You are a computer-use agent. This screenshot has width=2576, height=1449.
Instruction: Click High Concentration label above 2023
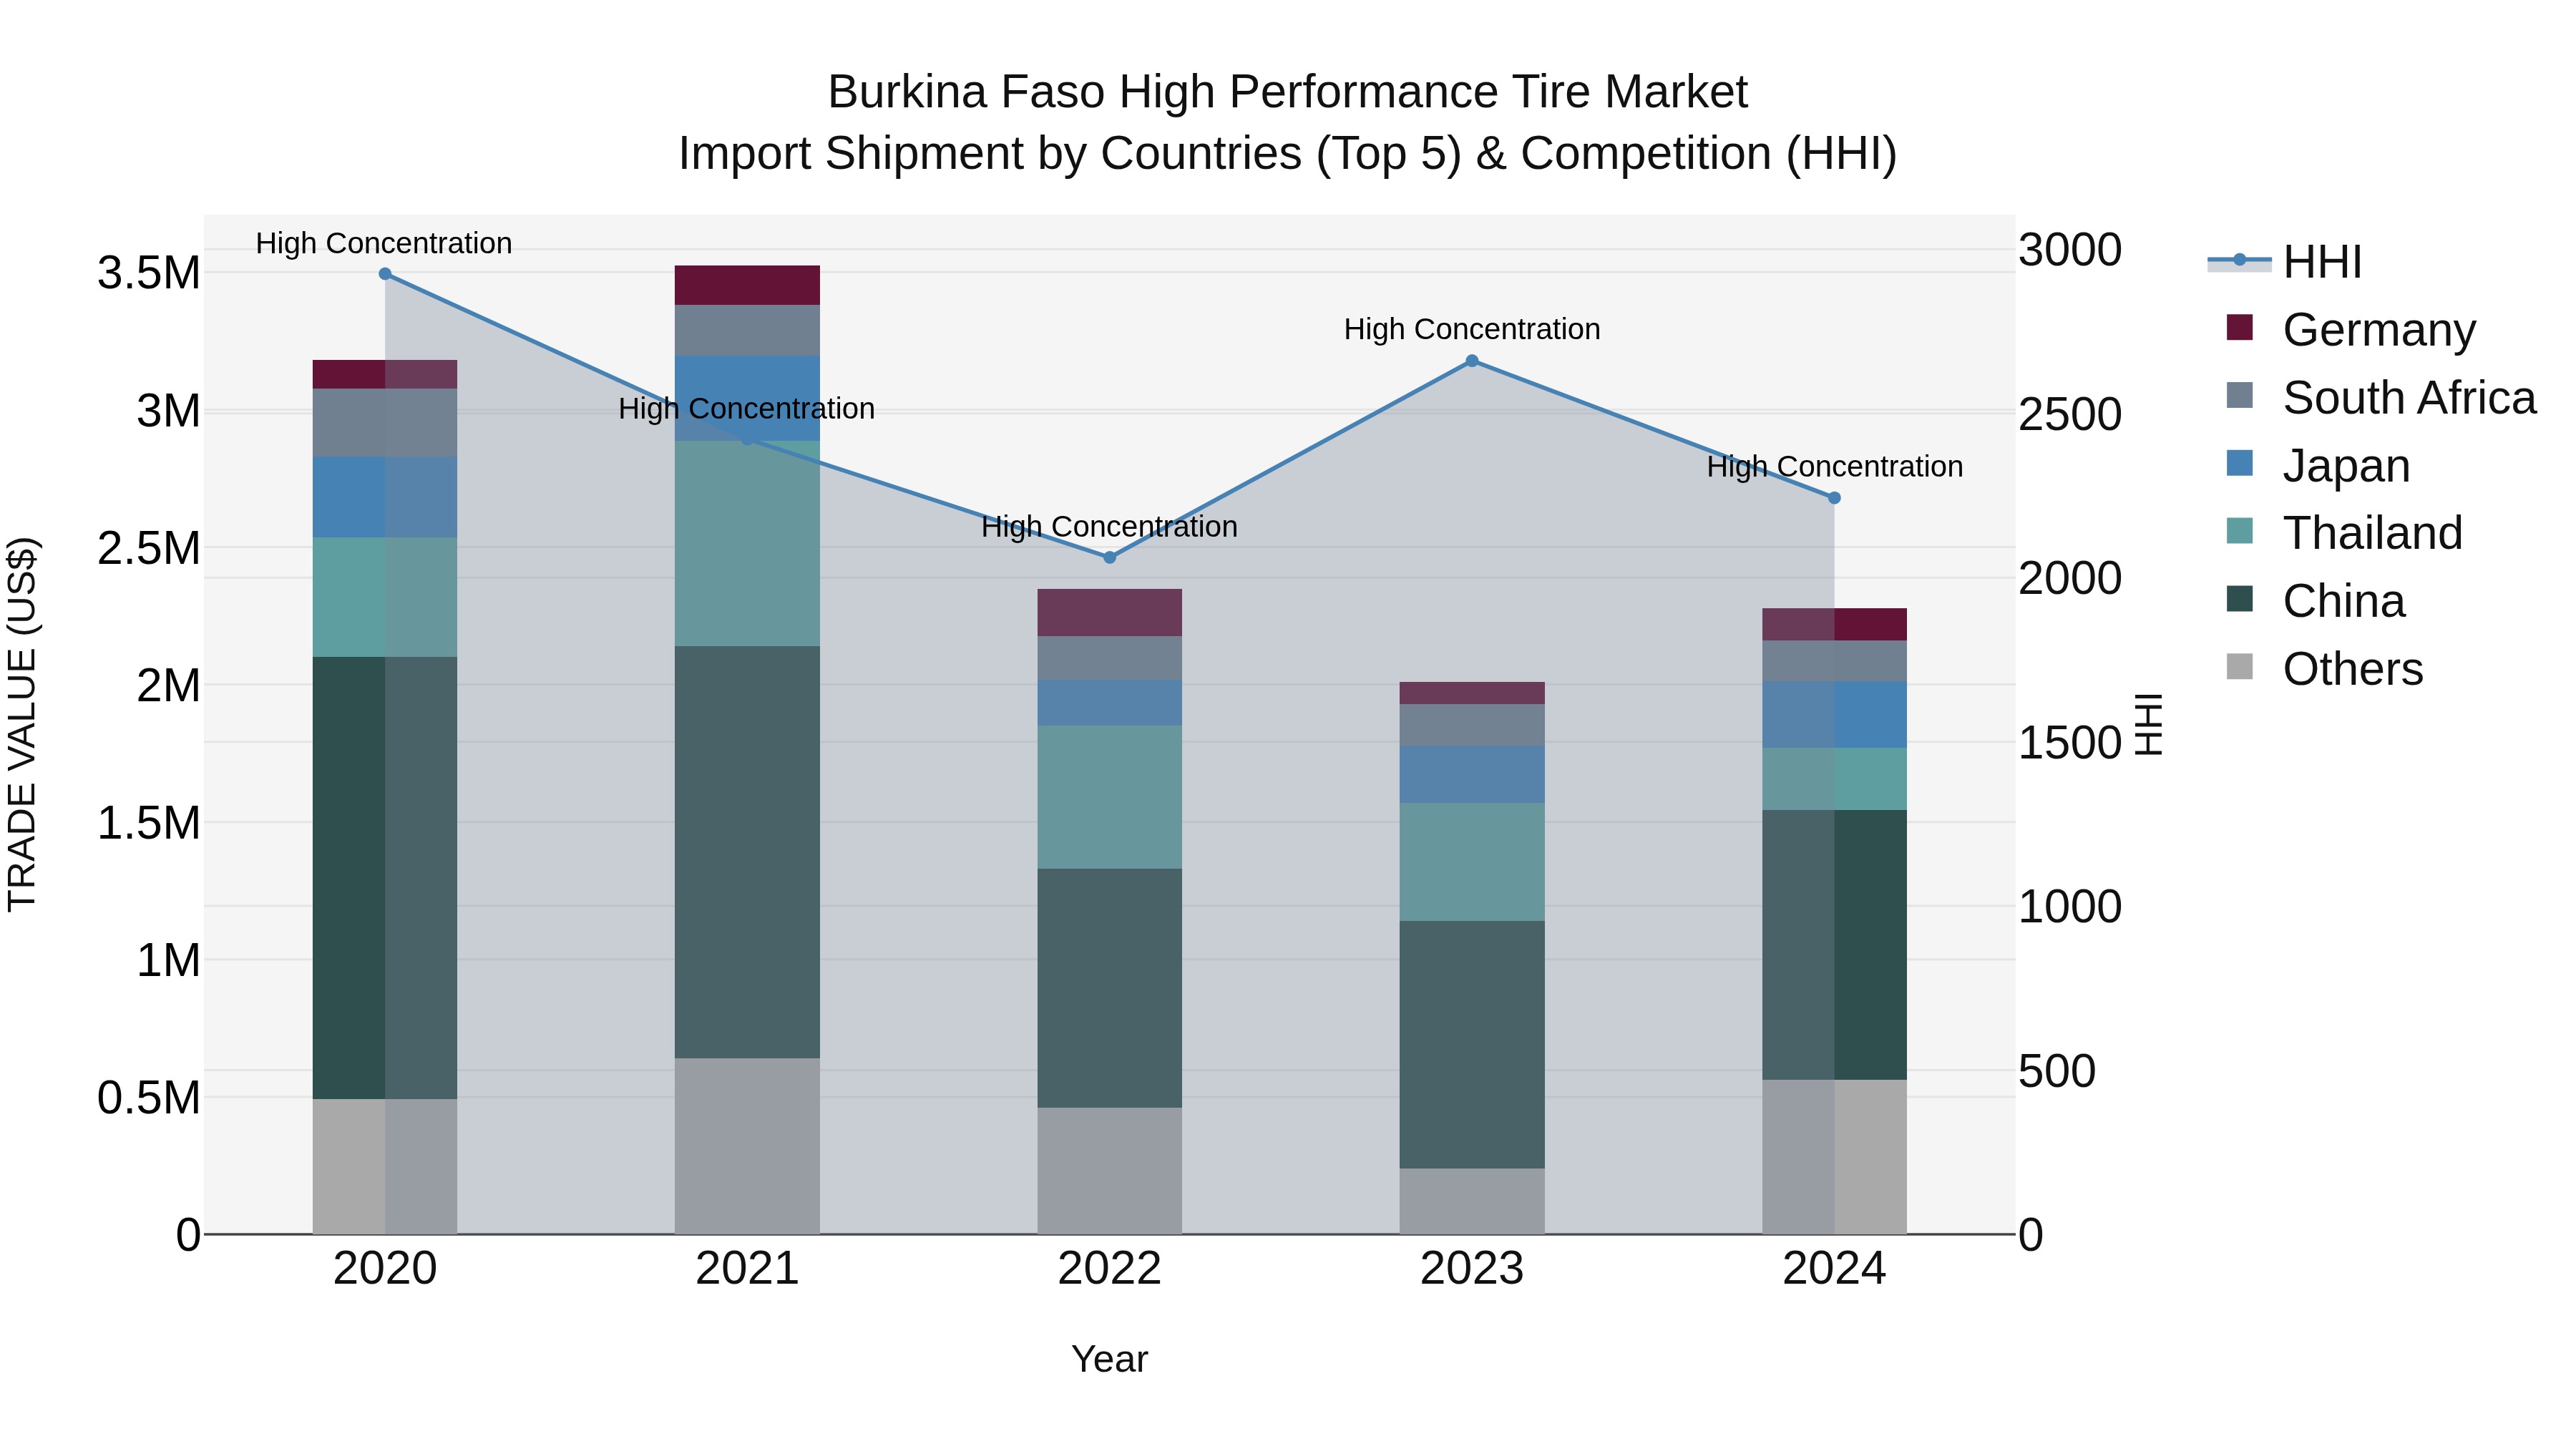click(1472, 329)
